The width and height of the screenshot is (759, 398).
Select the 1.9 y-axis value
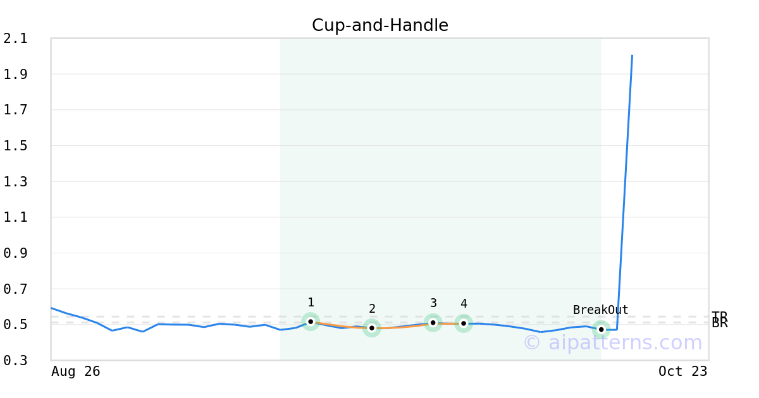click(x=15, y=75)
